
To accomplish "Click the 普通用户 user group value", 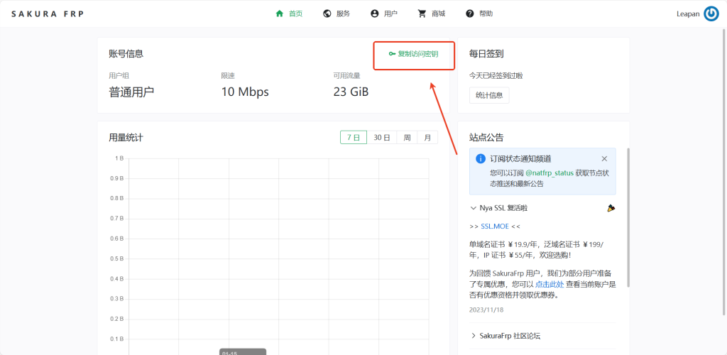I will [x=131, y=92].
